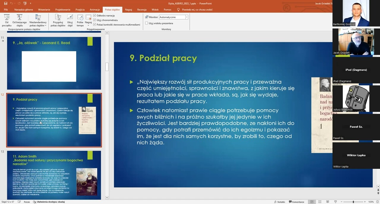Click Wiktor Łapka participant tile
The image size is (380, 204).
click(x=356, y=155)
